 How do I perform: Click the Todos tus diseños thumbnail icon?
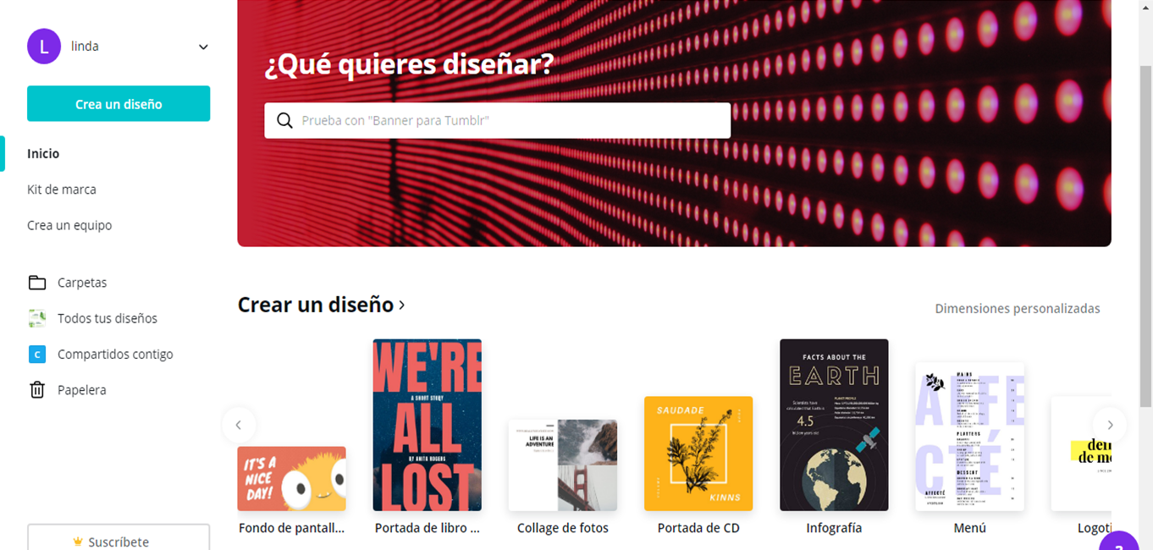pyautogui.click(x=37, y=318)
